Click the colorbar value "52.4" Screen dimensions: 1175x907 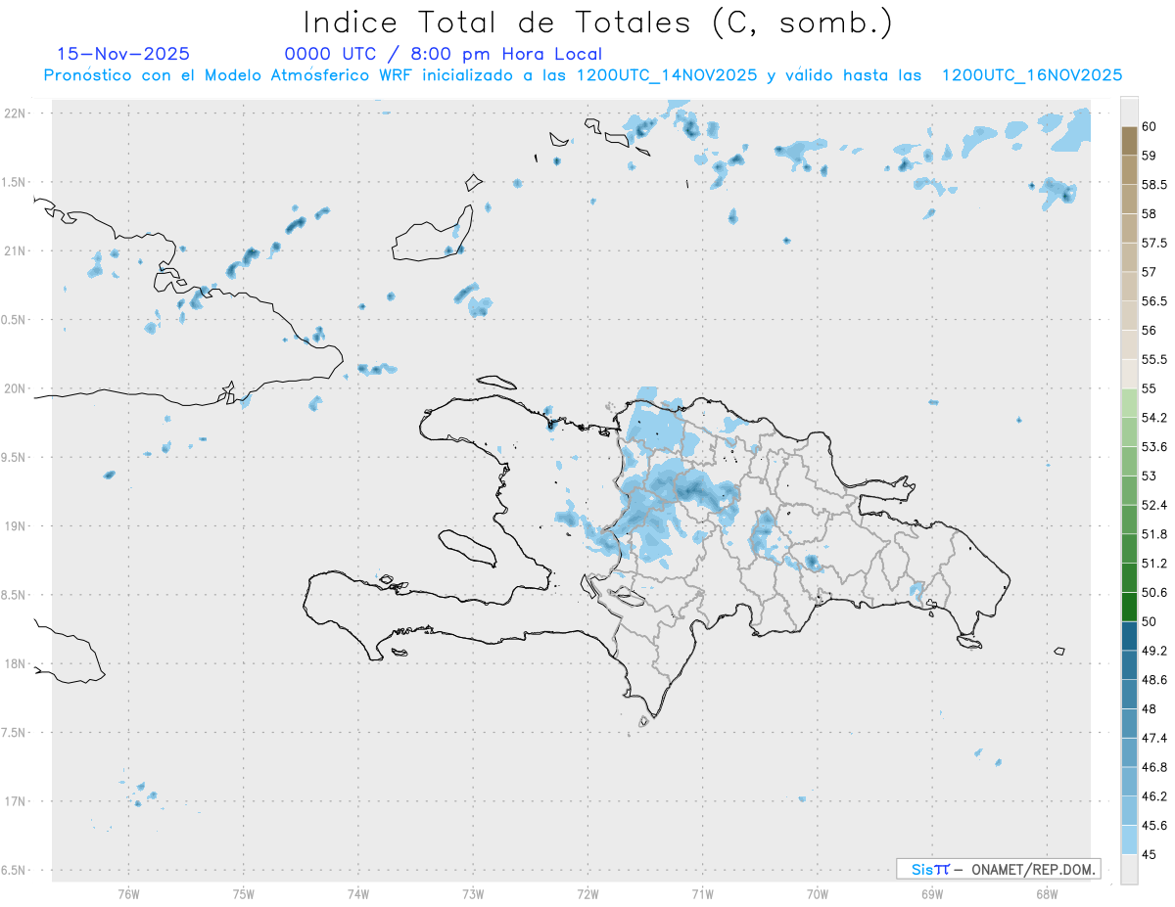coord(1154,505)
